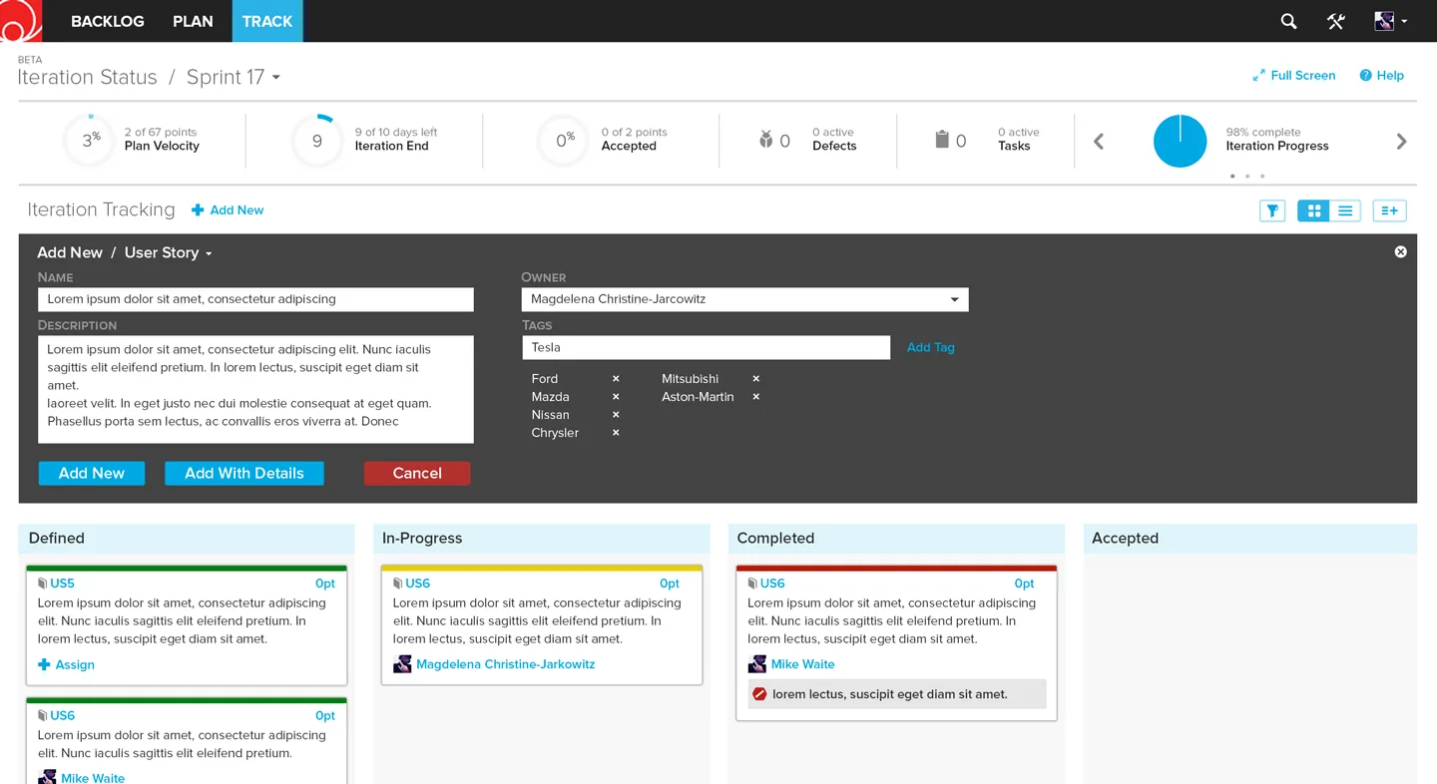
Task: Show previous metrics with left chevron
Action: [x=1099, y=141]
